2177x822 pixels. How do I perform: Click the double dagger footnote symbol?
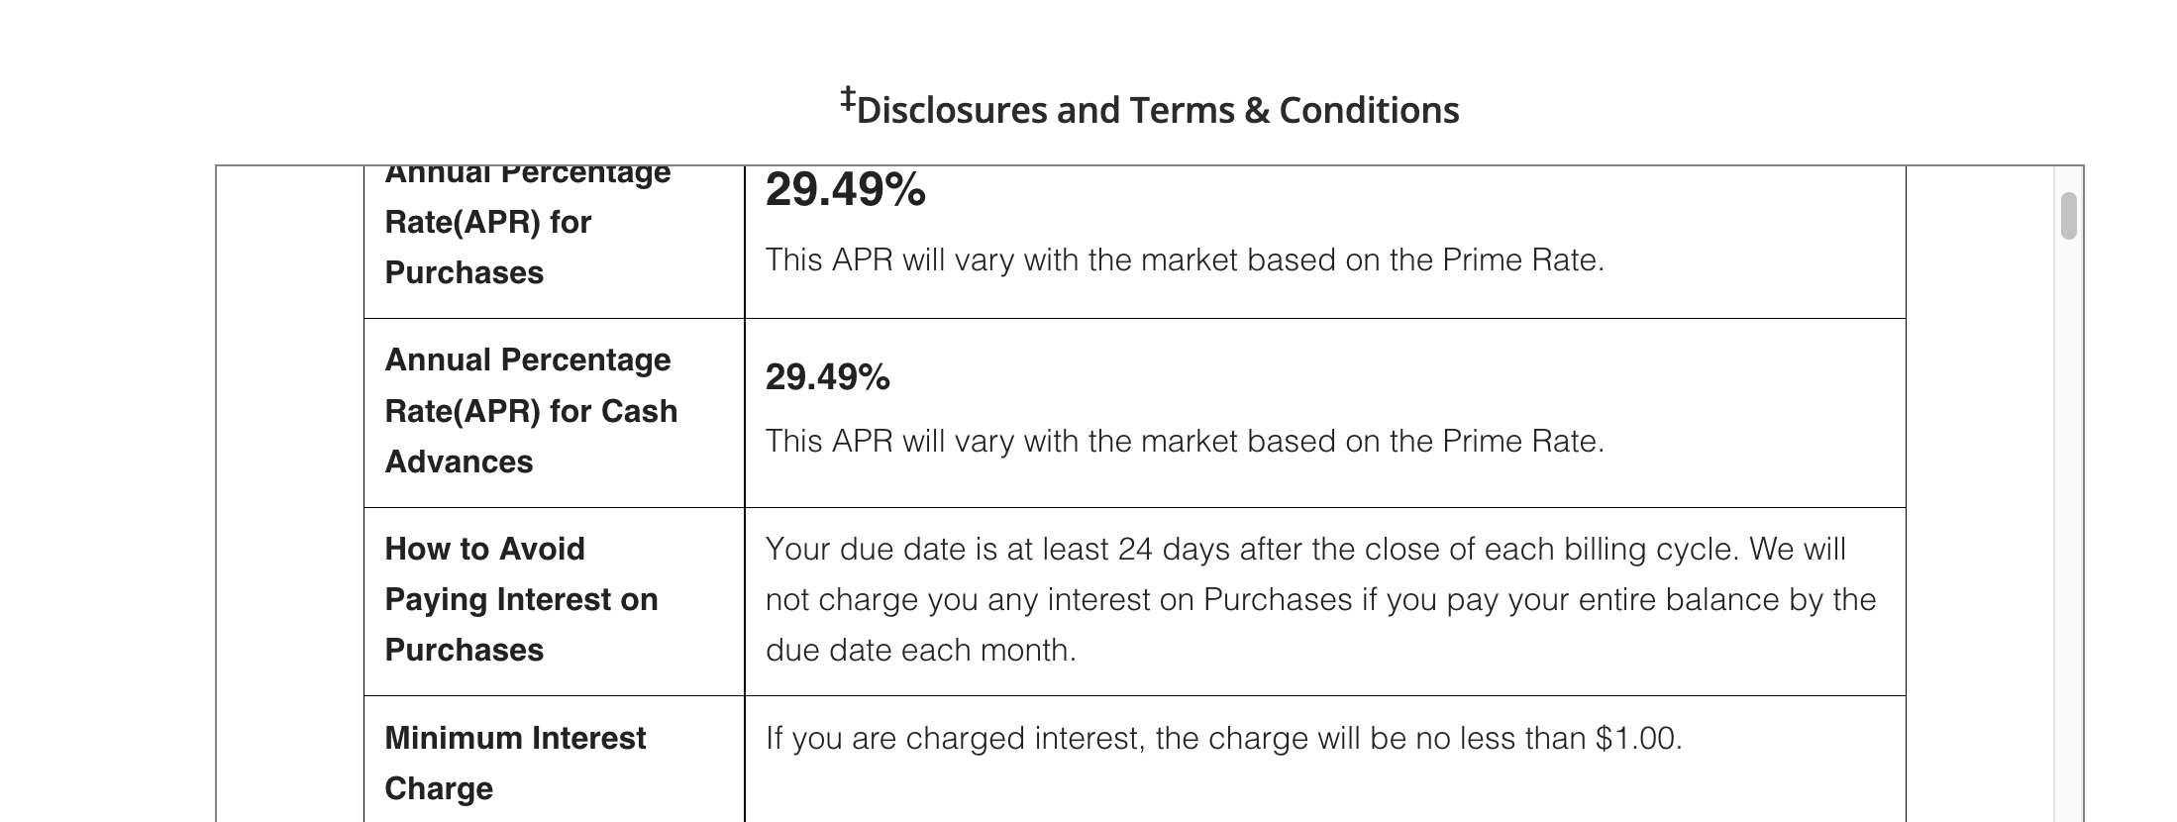pyautogui.click(x=848, y=99)
